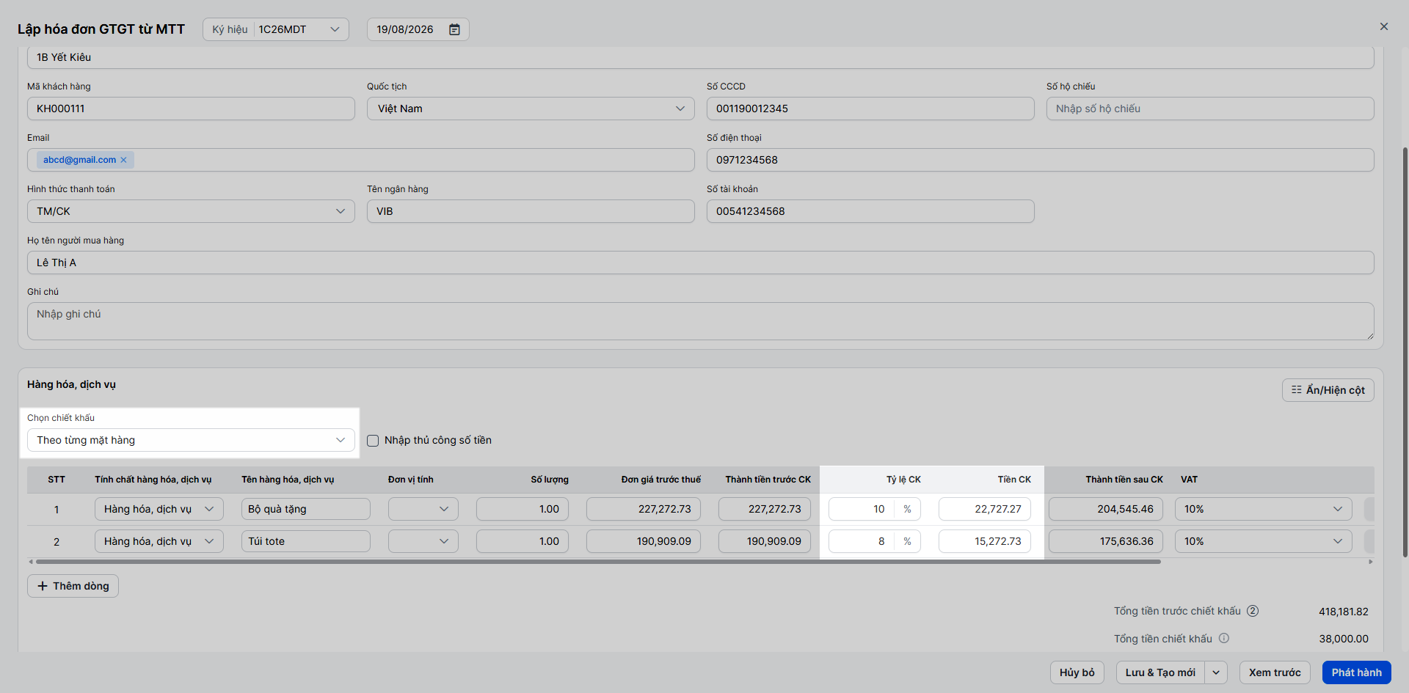1409x693 pixels.
Task: Click discount total 38,000.00
Action: [1344, 639]
